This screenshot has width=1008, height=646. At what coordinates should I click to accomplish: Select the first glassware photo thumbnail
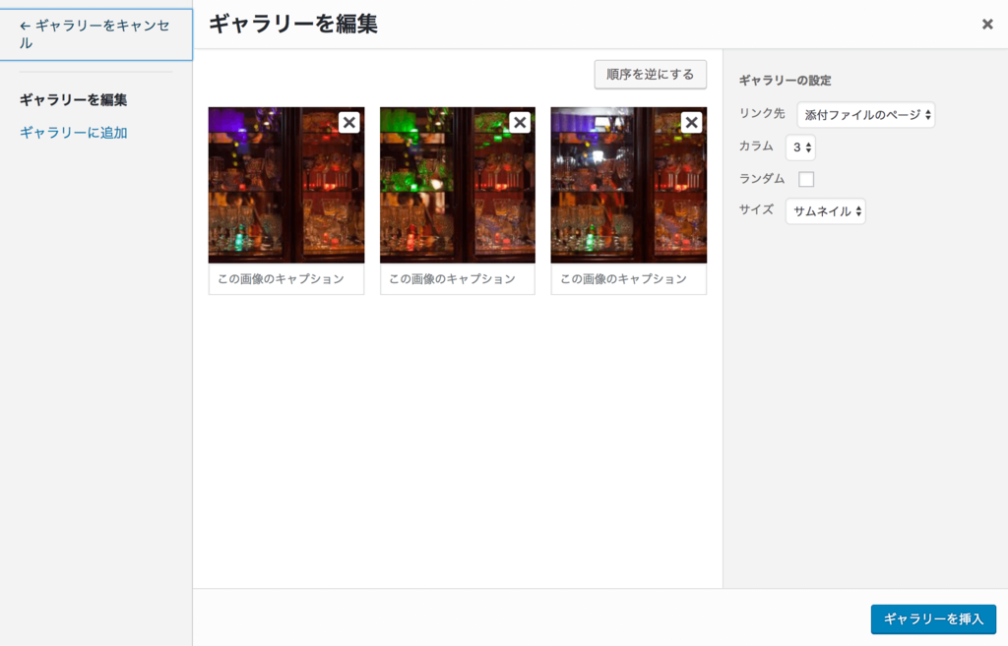click(285, 187)
